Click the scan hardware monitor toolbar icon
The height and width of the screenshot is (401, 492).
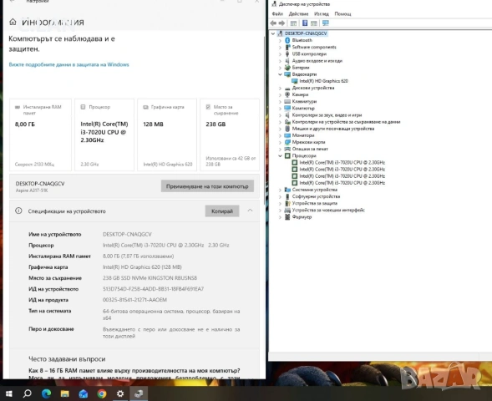[326, 23]
